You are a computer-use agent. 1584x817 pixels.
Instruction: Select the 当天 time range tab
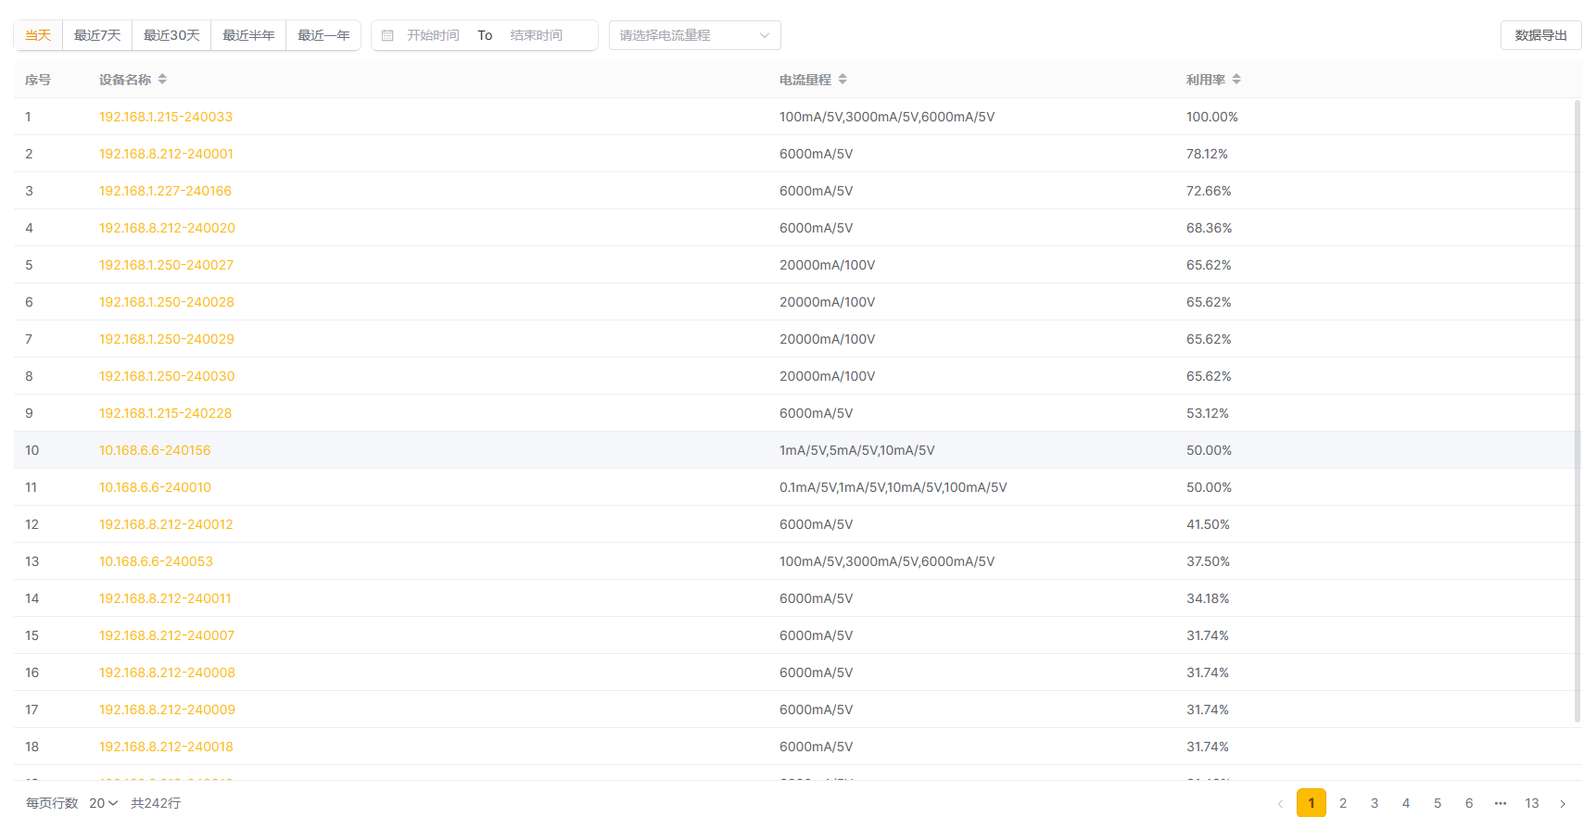[x=38, y=35]
